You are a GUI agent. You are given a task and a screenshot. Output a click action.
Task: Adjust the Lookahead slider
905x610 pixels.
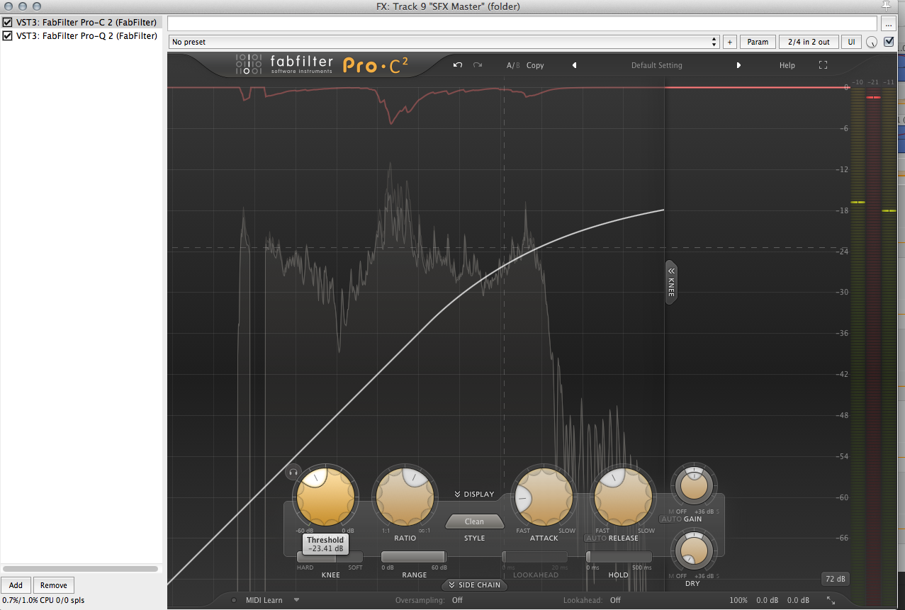(534, 557)
